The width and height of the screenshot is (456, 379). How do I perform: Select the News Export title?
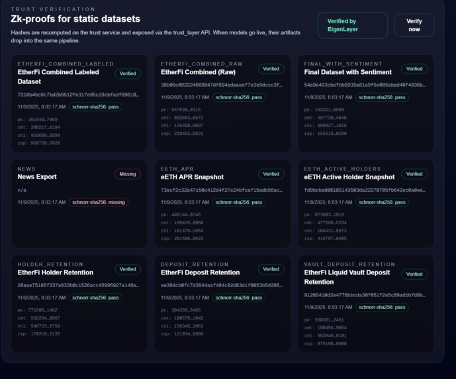[37, 177]
